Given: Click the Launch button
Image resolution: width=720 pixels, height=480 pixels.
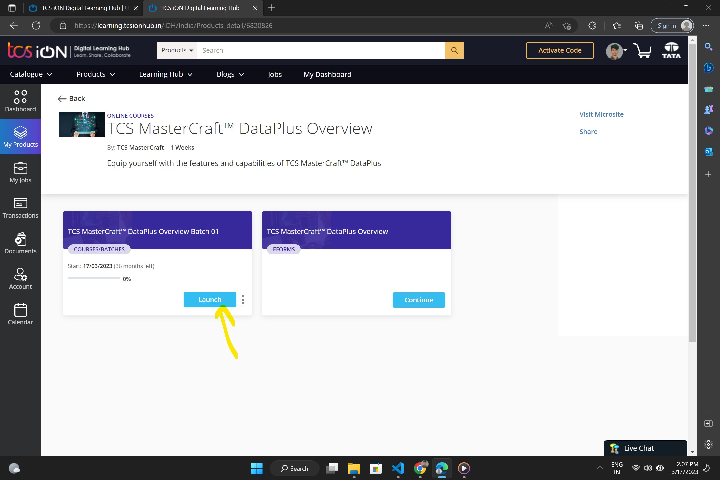Looking at the screenshot, I should coord(210,300).
